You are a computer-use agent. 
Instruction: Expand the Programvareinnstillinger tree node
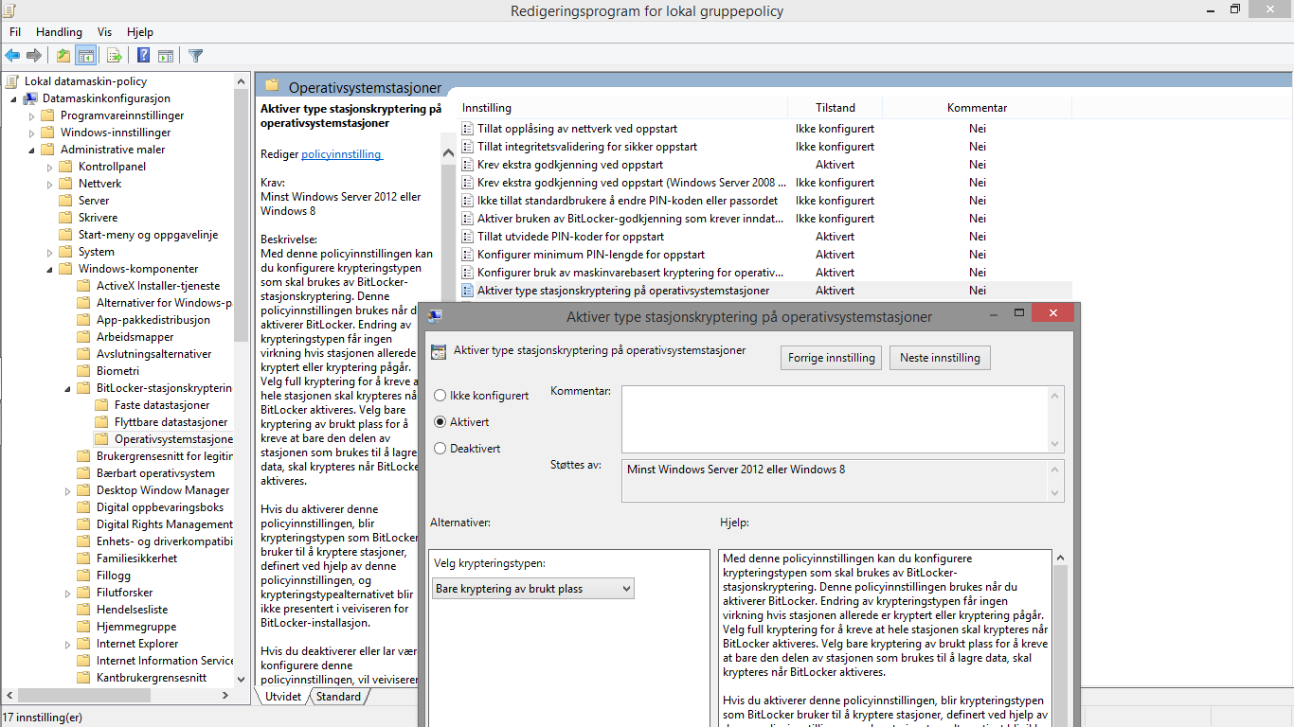(31, 115)
